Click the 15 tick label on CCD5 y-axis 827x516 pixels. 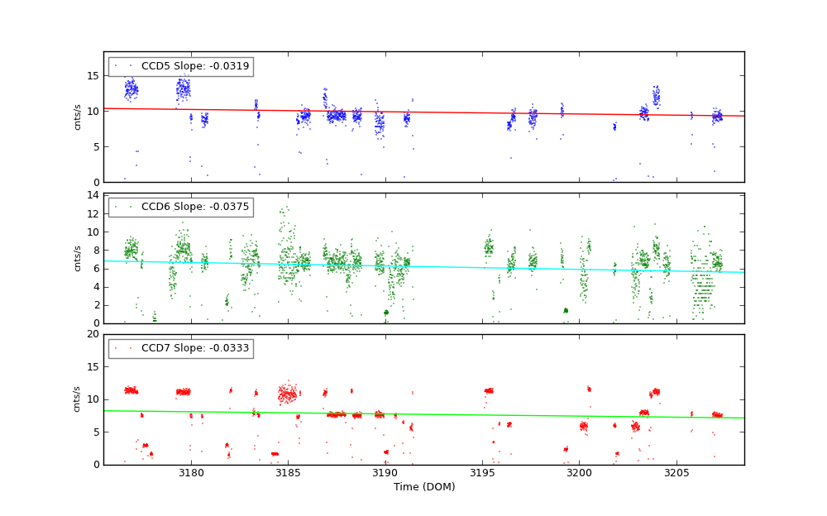pos(93,75)
